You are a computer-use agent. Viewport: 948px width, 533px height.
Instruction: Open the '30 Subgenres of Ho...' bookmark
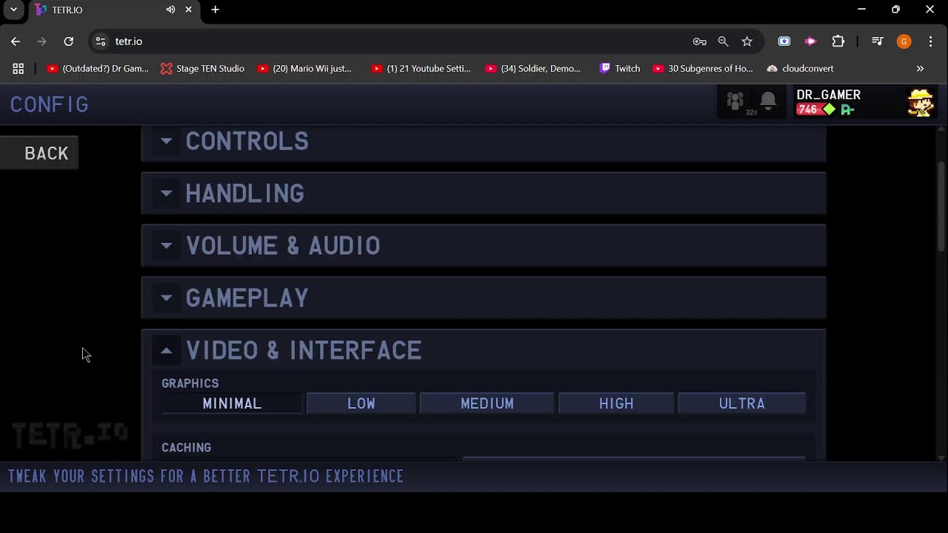point(703,69)
